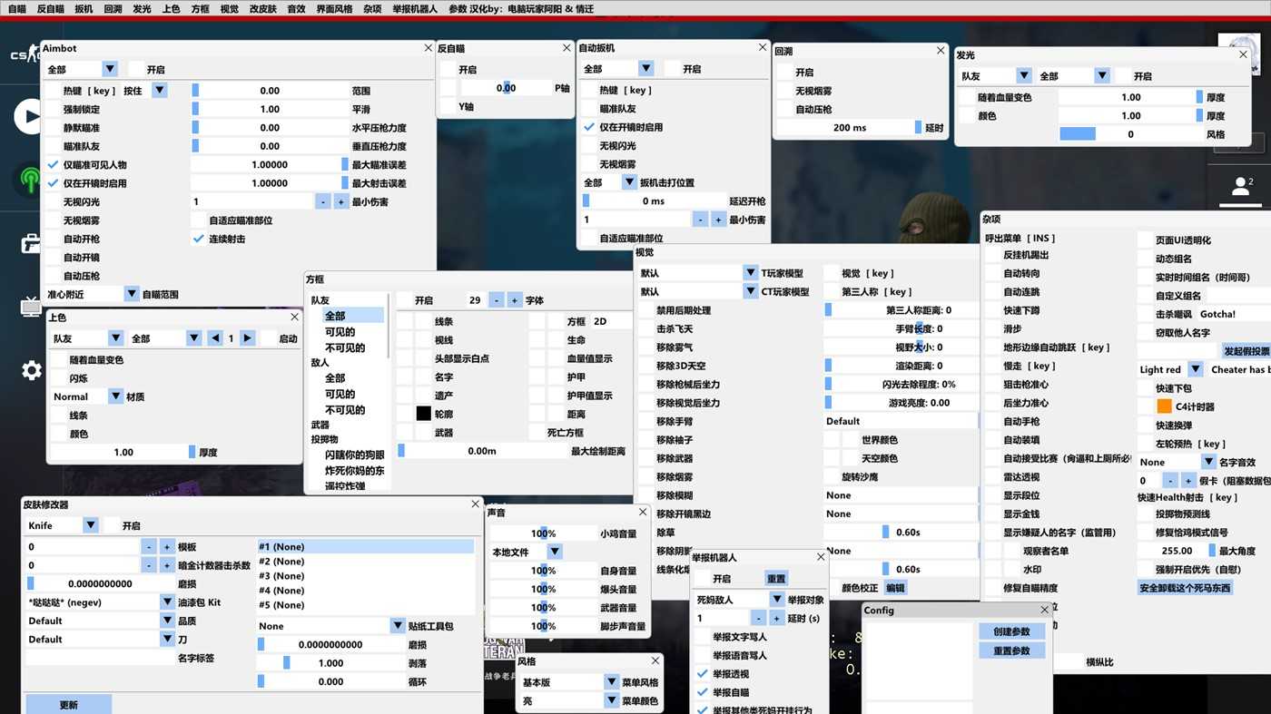Enable 开启 checkbox in 皮肤修改器
Screen dimensions: 1271x714
click(x=112, y=525)
